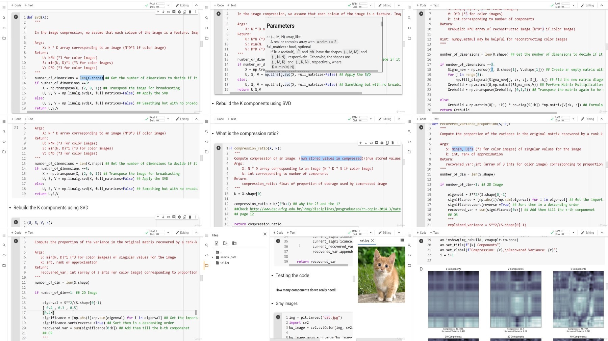Open cell settings gear in compression_ratio cell toolbar
Image resolution: width=608 pixels, height=341 pixels.
tap(382, 143)
